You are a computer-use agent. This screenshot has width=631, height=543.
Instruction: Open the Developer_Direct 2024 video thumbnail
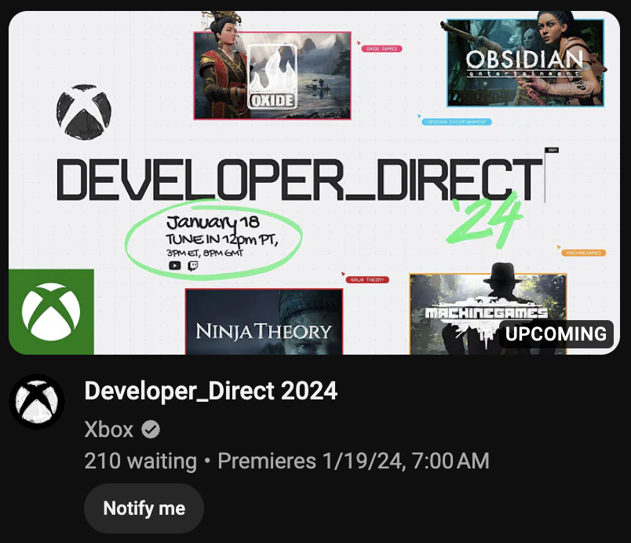(314, 183)
